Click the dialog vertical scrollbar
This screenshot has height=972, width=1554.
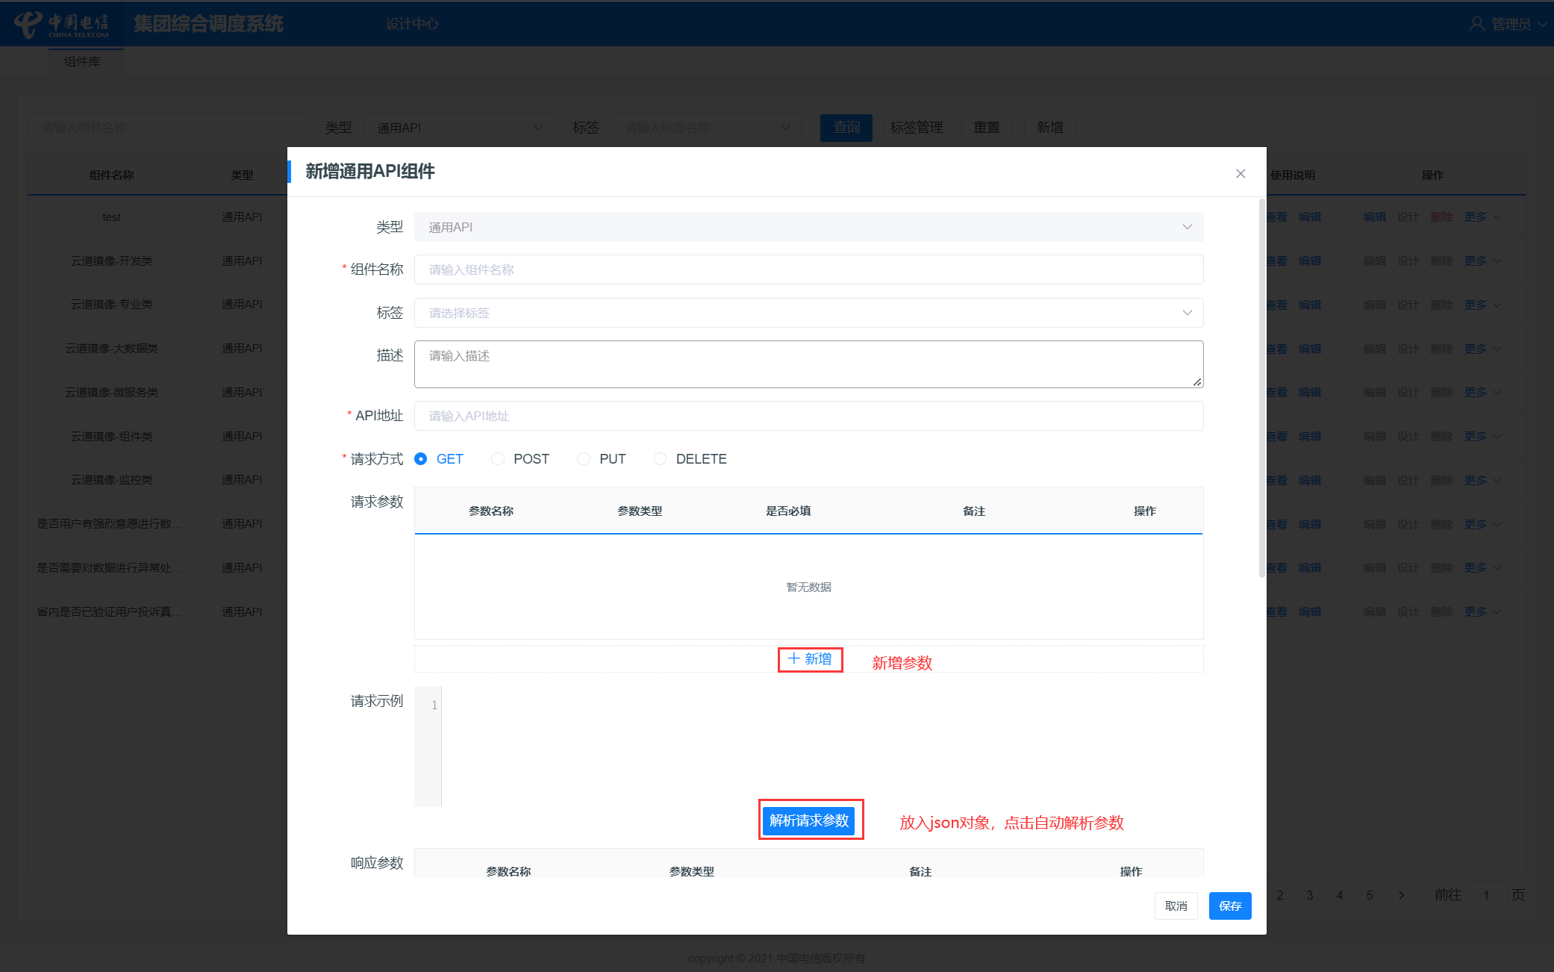[x=1261, y=388]
